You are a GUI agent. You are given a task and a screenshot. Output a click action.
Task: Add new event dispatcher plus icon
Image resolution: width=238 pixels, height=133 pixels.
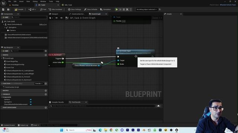(x=46, y=108)
